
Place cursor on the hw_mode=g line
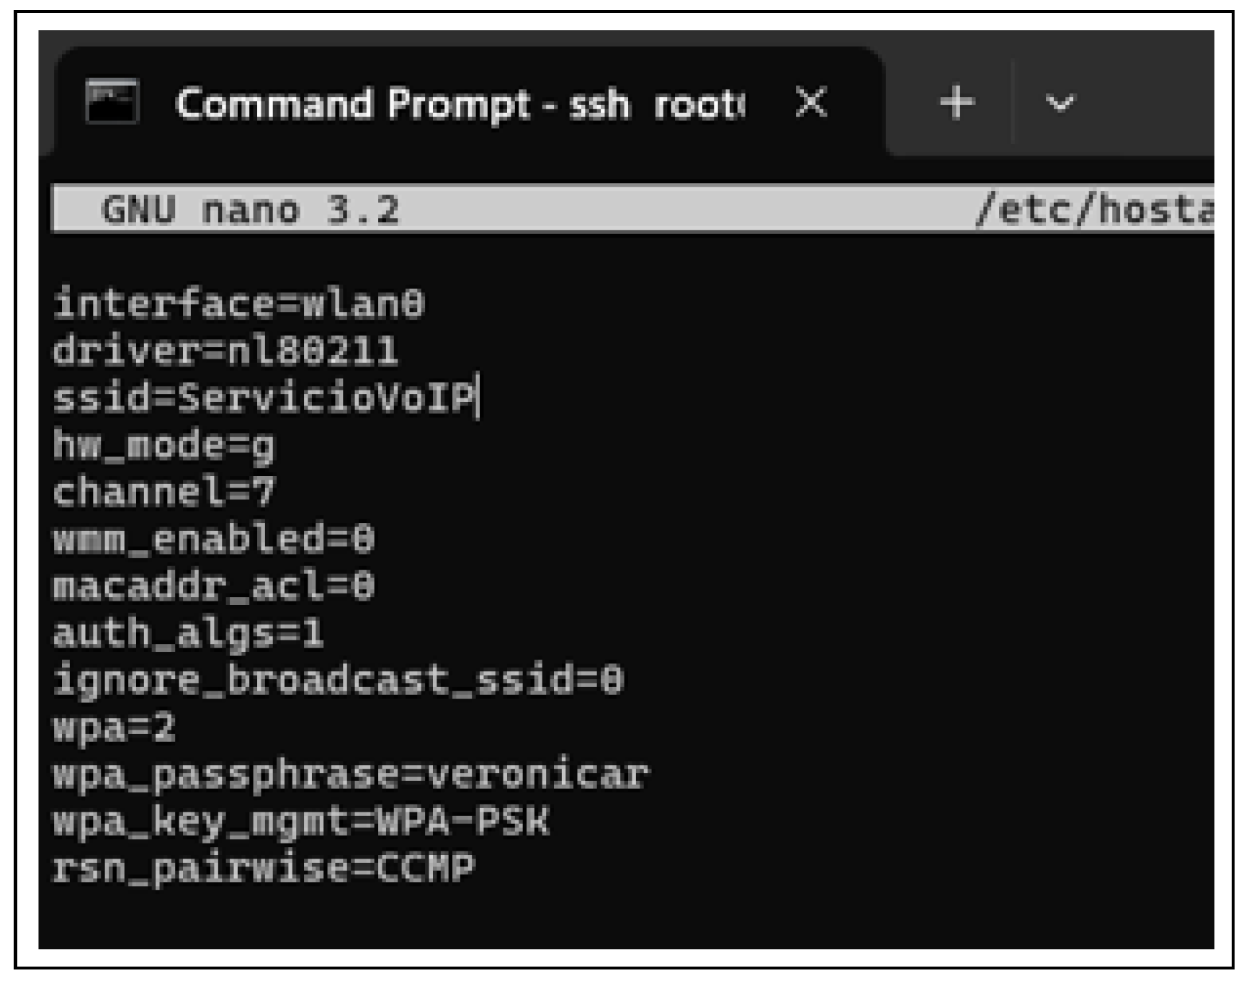click(164, 446)
